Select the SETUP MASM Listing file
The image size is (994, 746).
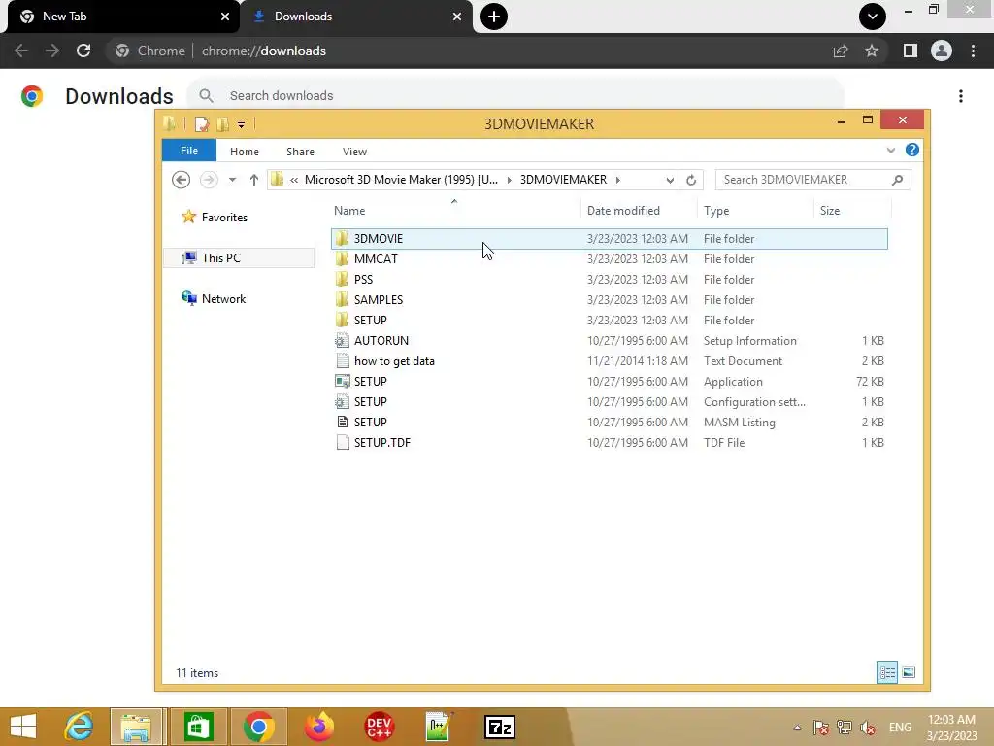(x=610, y=422)
